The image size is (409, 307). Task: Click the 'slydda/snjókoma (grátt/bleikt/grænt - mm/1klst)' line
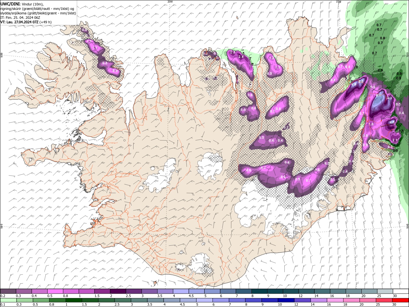pos(38,13)
